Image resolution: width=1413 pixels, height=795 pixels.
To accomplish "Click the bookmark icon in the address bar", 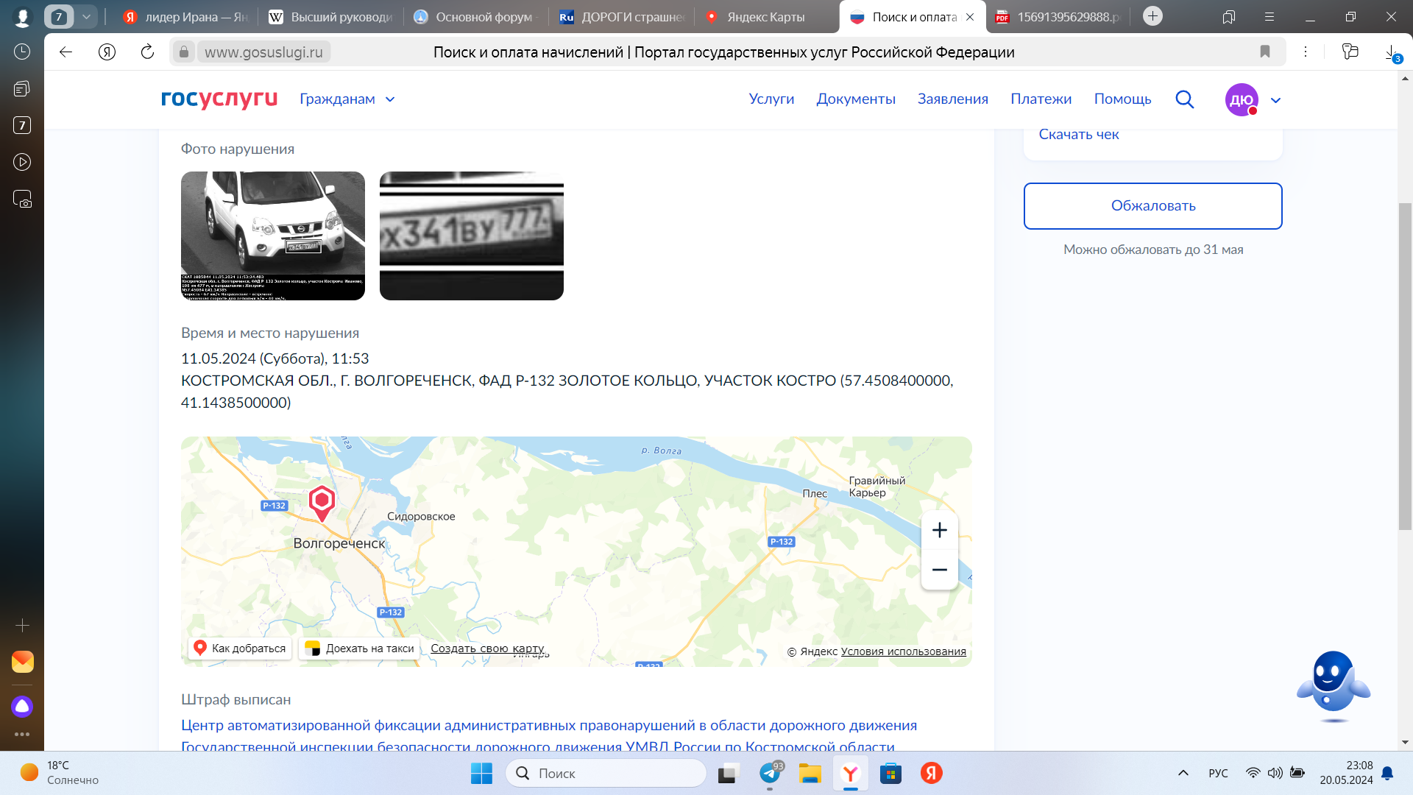I will click(1264, 52).
